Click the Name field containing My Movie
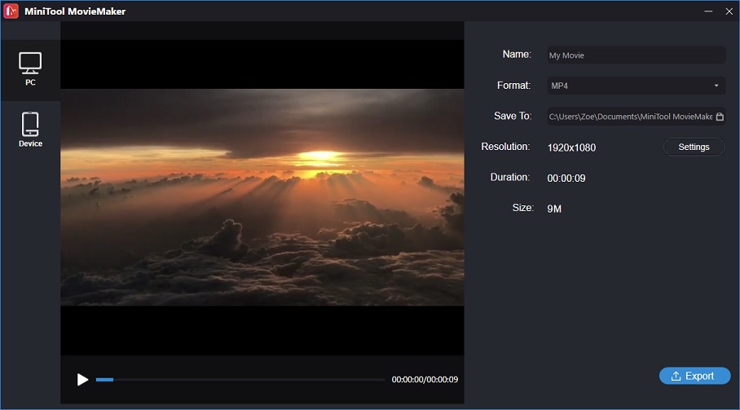The image size is (740, 410). point(636,55)
